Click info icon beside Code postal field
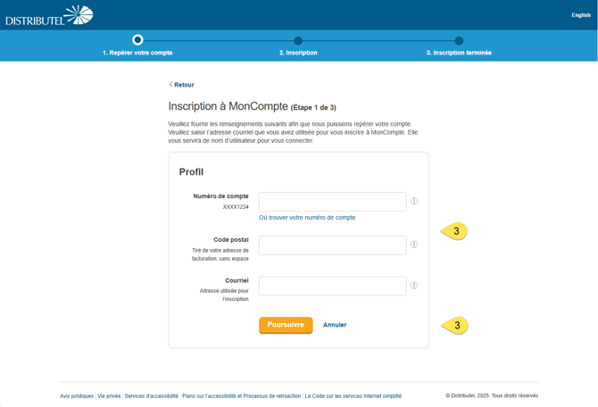The width and height of the screenshot is (598, 407). (x=414, y=245)
